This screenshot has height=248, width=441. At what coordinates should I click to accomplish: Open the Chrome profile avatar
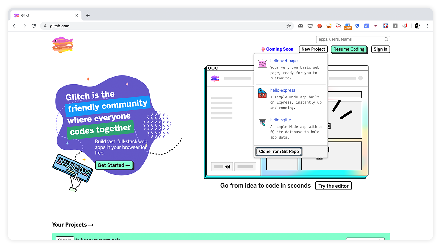[418, 26]
